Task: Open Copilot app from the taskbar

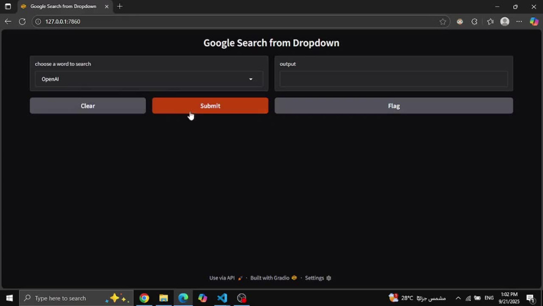Action: click(x=203, y=298)
